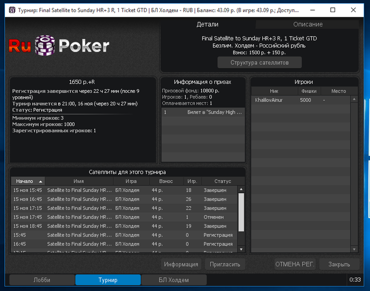Maximize the tournament window

pyautogui.click(x=332, y=10)
